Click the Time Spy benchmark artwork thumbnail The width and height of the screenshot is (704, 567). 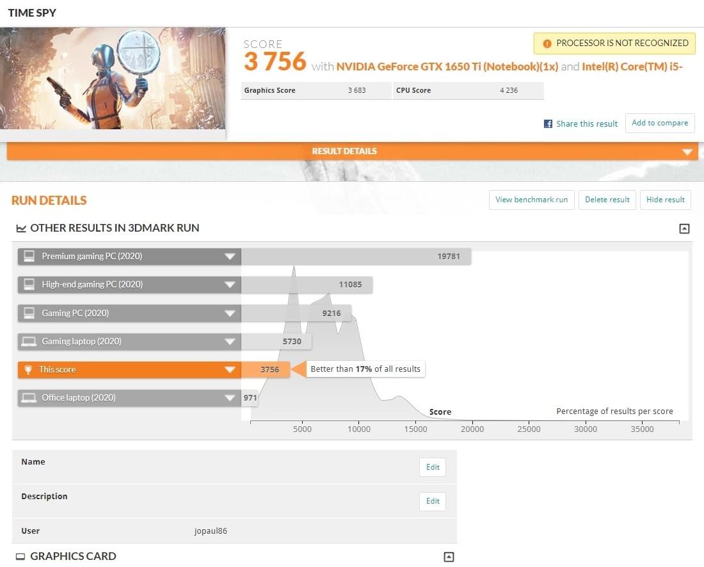[113, 79]
